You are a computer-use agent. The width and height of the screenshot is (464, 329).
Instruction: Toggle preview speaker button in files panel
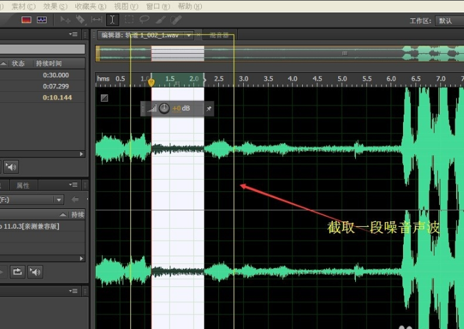click(11, 166)
